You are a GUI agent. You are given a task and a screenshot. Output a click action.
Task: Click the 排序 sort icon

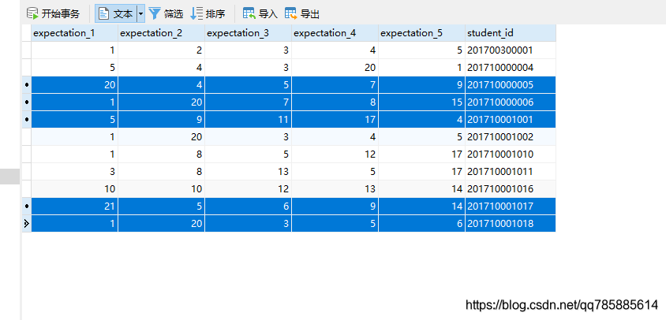point(196,13)
